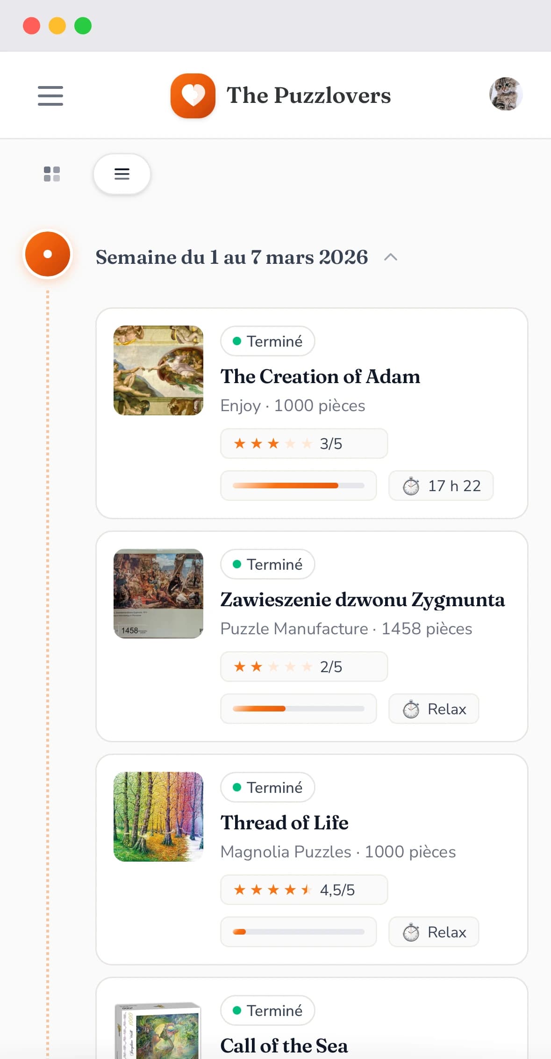Open the main navigation hamburger menu
Image resolution: width=551 pixels, height=1059 pixels.
50,95
